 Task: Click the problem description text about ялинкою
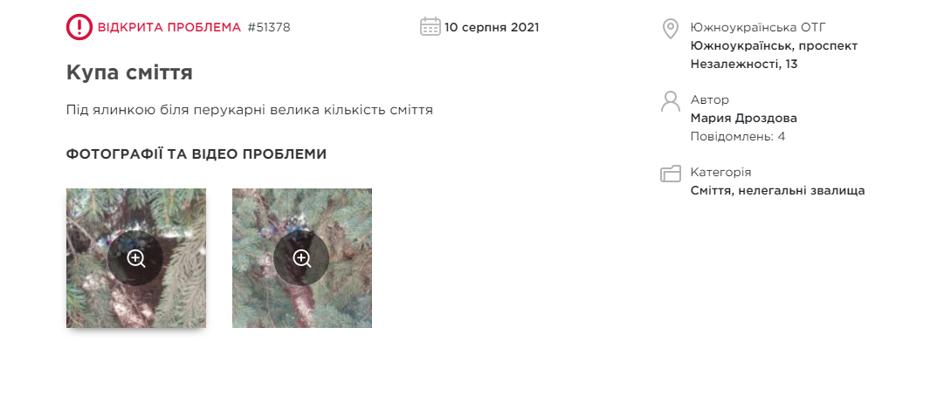click(x=250, y=111)
